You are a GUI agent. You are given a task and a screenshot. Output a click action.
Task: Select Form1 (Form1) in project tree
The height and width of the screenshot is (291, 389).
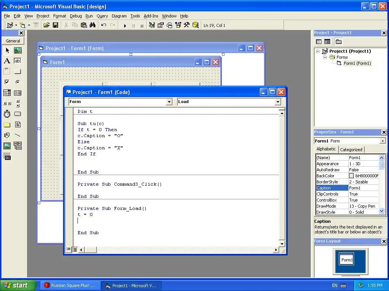357,63
